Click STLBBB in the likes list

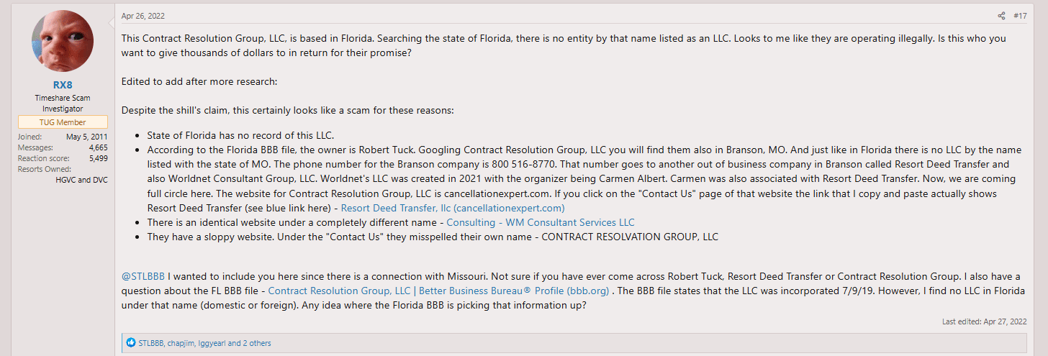tap(151, 343)
